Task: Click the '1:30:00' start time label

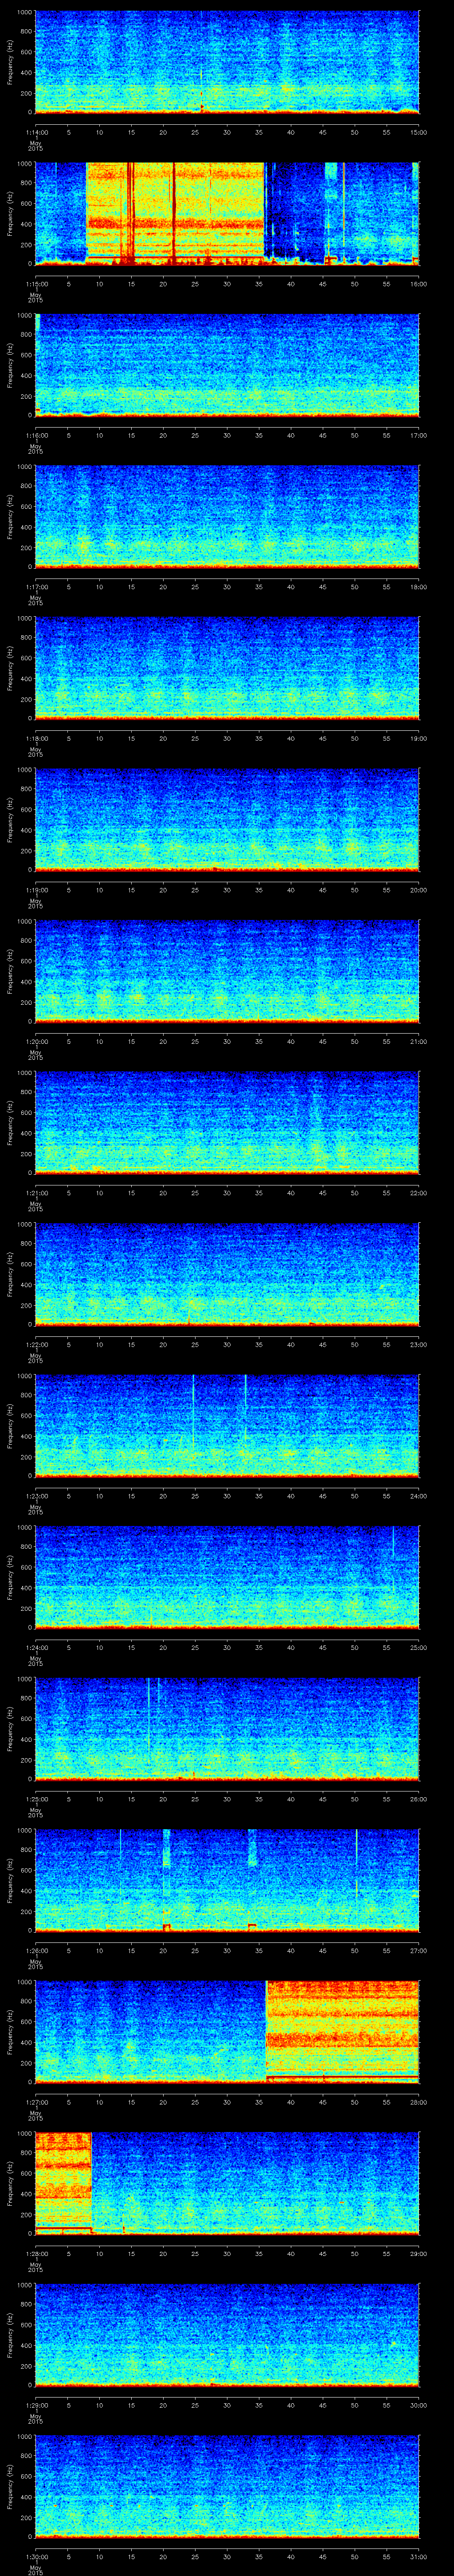Action: point(36,2556)
